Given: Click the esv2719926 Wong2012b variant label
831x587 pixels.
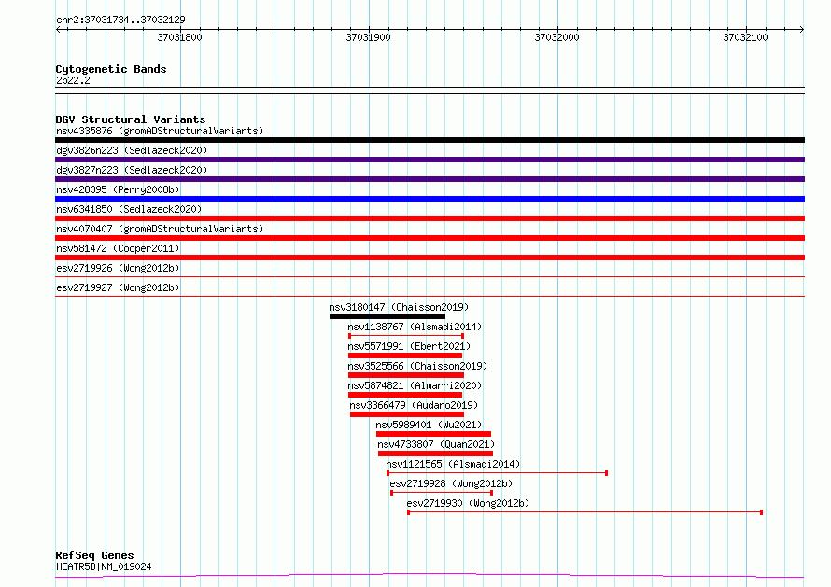Looking at the screenshot, I should (x=118, y=268).
